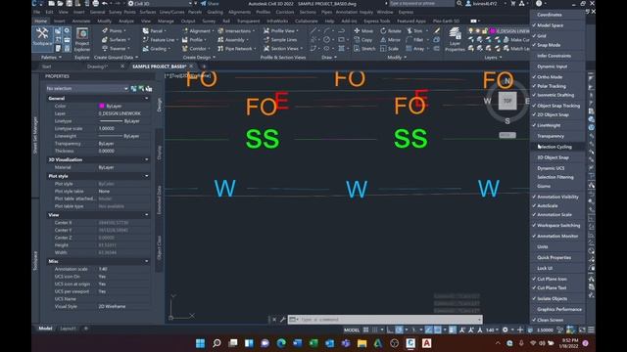Launch Project Explorer
Viewport: 627px width, 352px height.
[82, 39]
